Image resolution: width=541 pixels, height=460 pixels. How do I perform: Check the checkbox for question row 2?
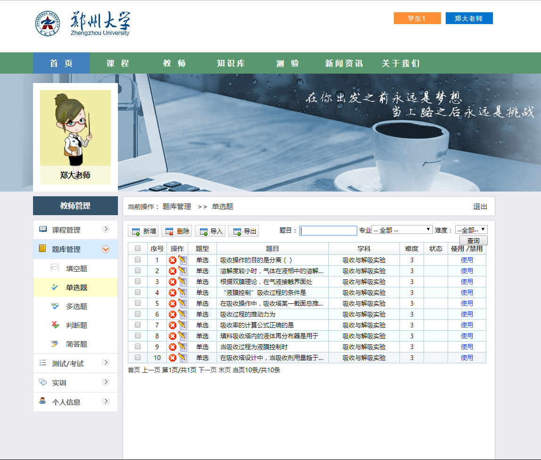pos(138,270)
